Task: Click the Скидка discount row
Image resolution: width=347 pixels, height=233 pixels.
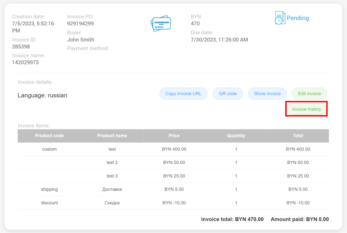Action: [x=112, y=203]
